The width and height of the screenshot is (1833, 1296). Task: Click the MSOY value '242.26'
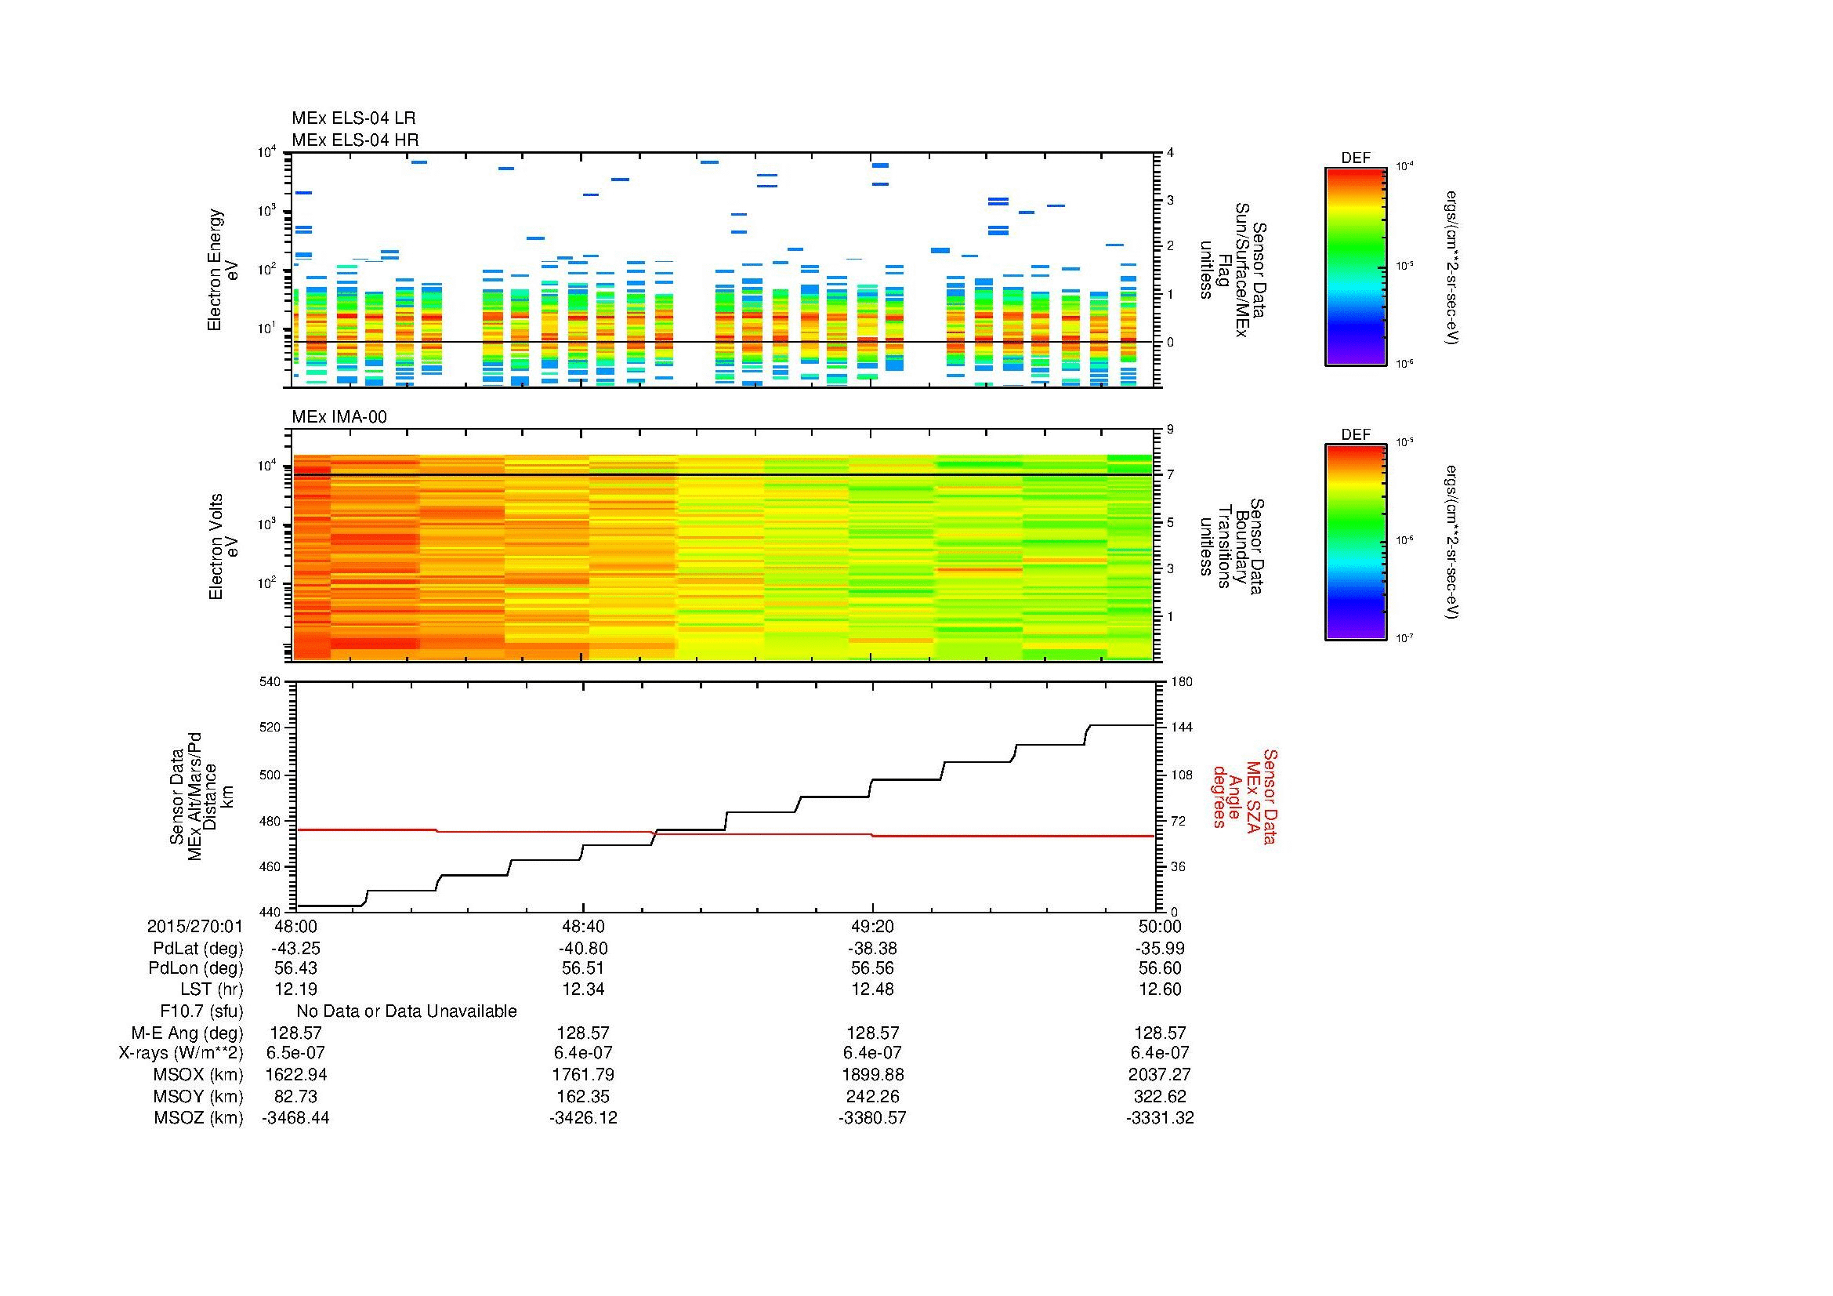coord(872,1096)
